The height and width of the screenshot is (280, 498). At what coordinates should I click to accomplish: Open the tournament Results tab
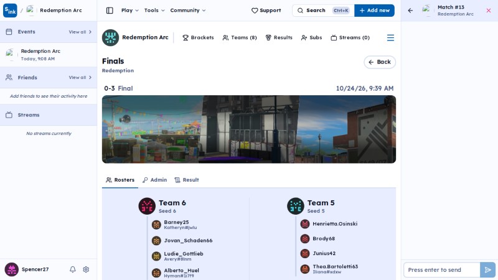click(278, 37)
